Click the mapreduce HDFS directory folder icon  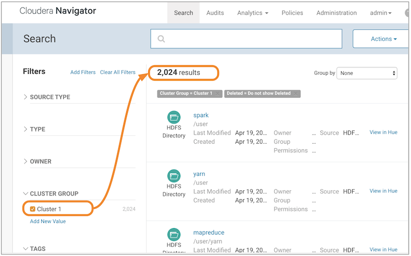tap(174, 235)
